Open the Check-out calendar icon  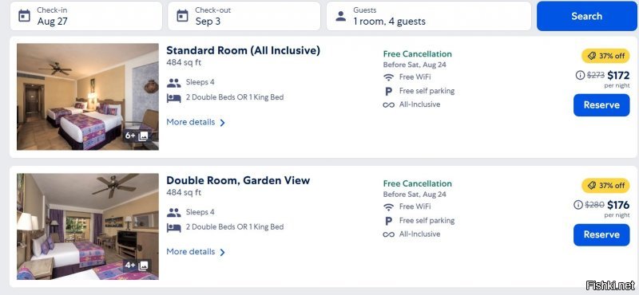(182, 16)
